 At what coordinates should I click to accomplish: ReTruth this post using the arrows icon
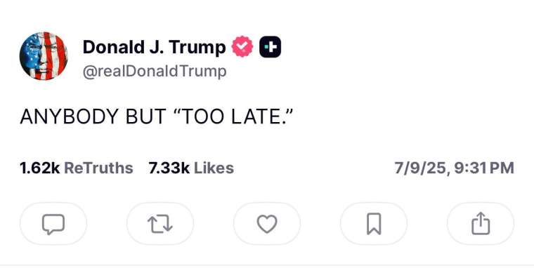(x=160, y=224)
